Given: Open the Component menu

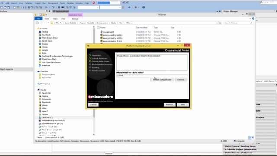Looking at the screenshot, I should click(x=53, y=3).
